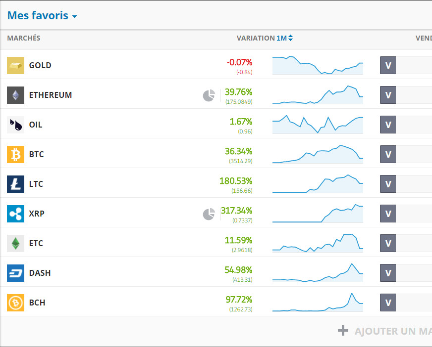Click the GOLD bar icon
432x347 pixels.
click(15, 65)
